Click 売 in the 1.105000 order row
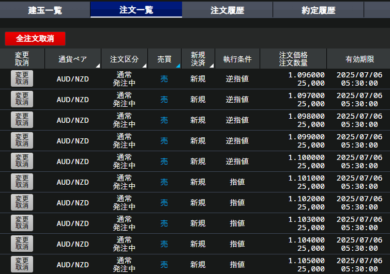This screenshot has width=390, height=274. coord(164,265)
